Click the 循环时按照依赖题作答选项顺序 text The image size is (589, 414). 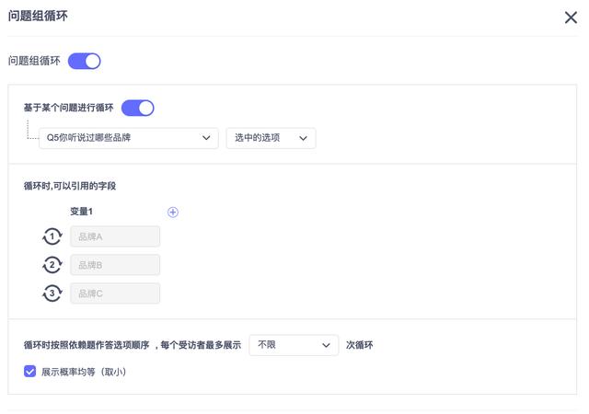click(x=87, y=345)
